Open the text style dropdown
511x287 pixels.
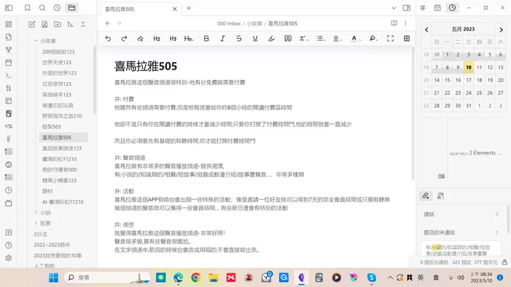tap(304, 39)
